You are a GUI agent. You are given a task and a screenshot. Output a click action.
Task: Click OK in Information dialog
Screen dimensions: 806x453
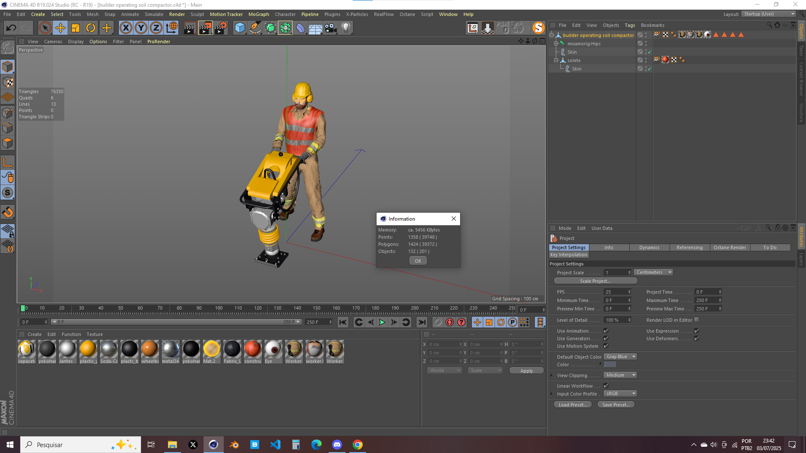coord(418,261)
